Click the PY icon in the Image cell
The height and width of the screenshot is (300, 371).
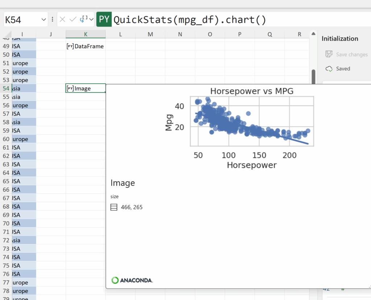tap(70, 88)
